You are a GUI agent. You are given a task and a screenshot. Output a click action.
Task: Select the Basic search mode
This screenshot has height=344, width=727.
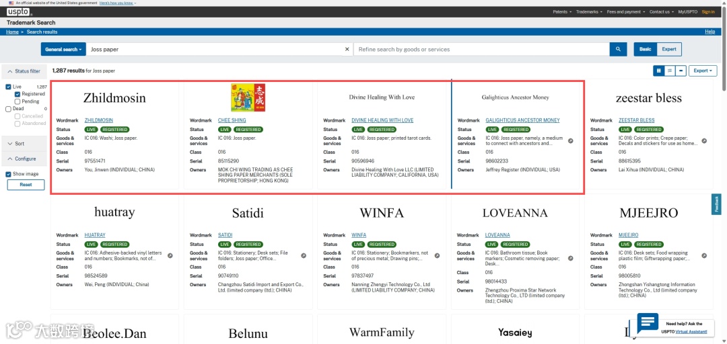[645, 49]
